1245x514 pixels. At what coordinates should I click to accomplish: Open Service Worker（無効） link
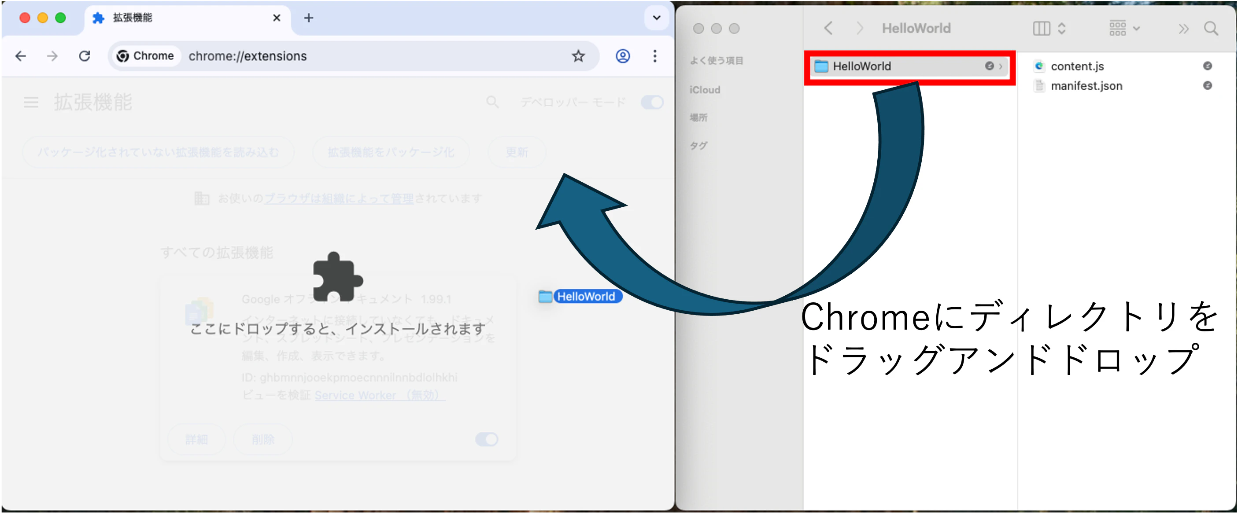pos(379,396)
